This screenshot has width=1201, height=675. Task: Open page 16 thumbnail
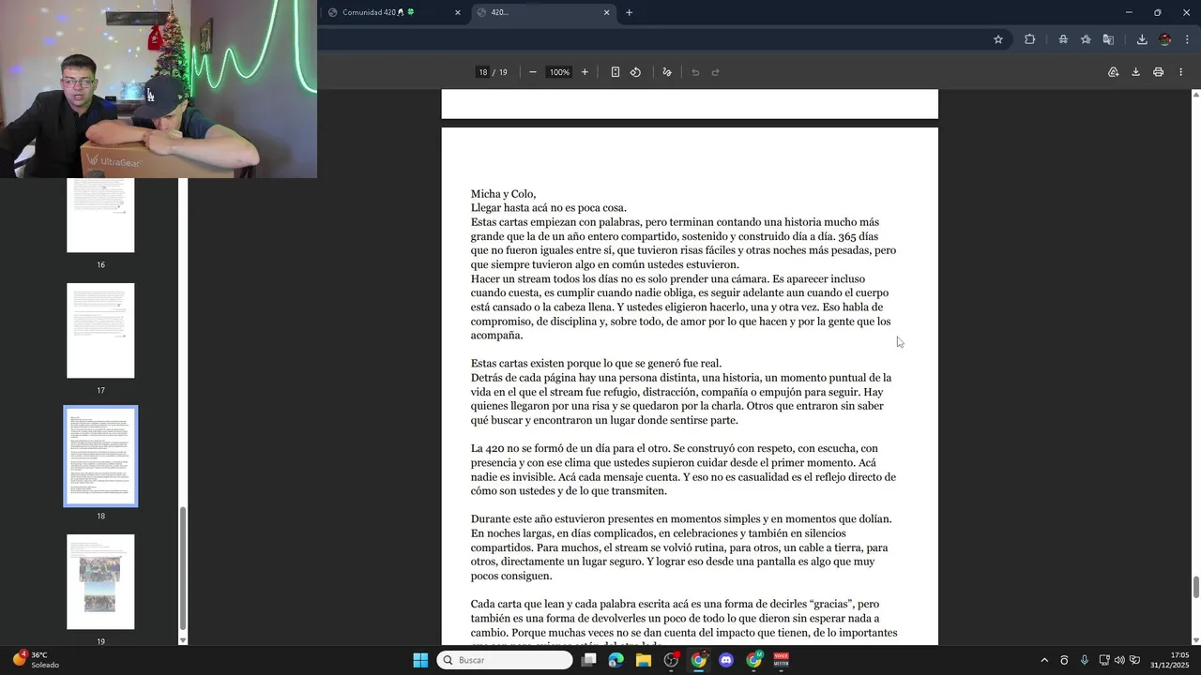tap(100, 215)
